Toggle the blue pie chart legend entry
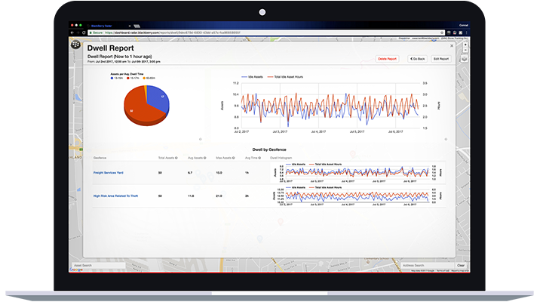 [x=117, y=78]
